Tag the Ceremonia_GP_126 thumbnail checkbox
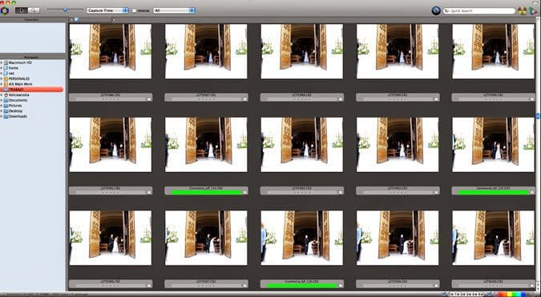 pos(341,286)
